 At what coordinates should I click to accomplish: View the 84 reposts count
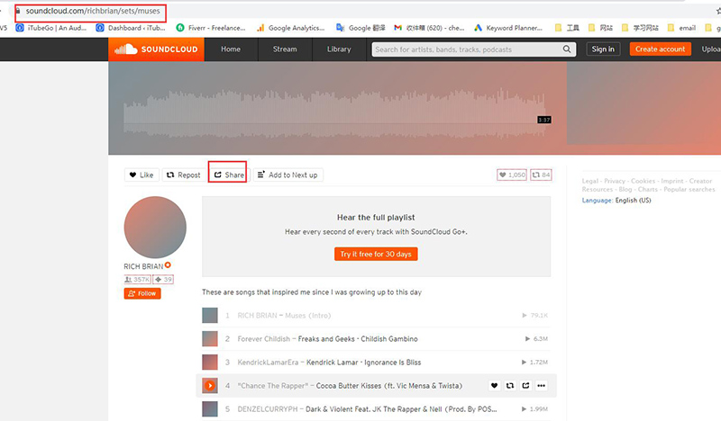pos(541,175)
